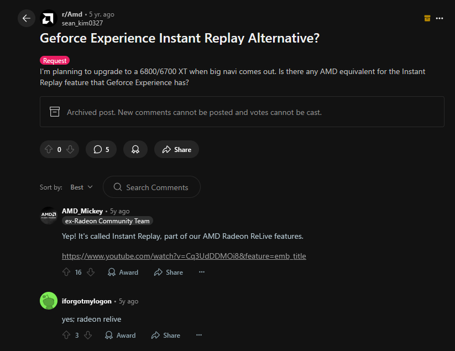Downvote the main post

[x=70, y=149]
